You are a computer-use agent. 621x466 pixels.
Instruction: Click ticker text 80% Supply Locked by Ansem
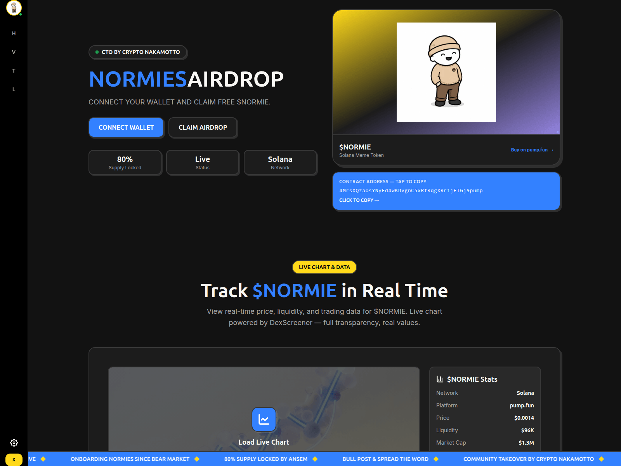point(266,459)
